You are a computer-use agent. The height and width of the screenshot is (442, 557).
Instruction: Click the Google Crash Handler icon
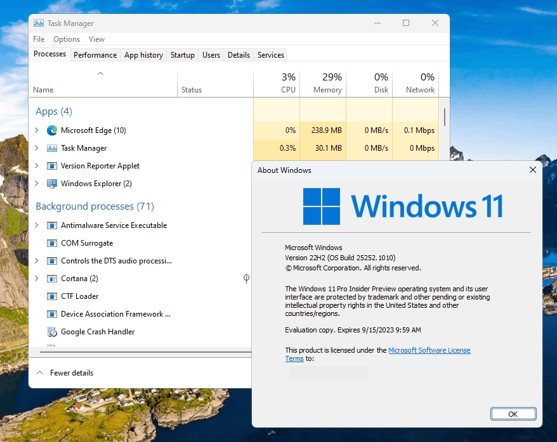point(51,332)
